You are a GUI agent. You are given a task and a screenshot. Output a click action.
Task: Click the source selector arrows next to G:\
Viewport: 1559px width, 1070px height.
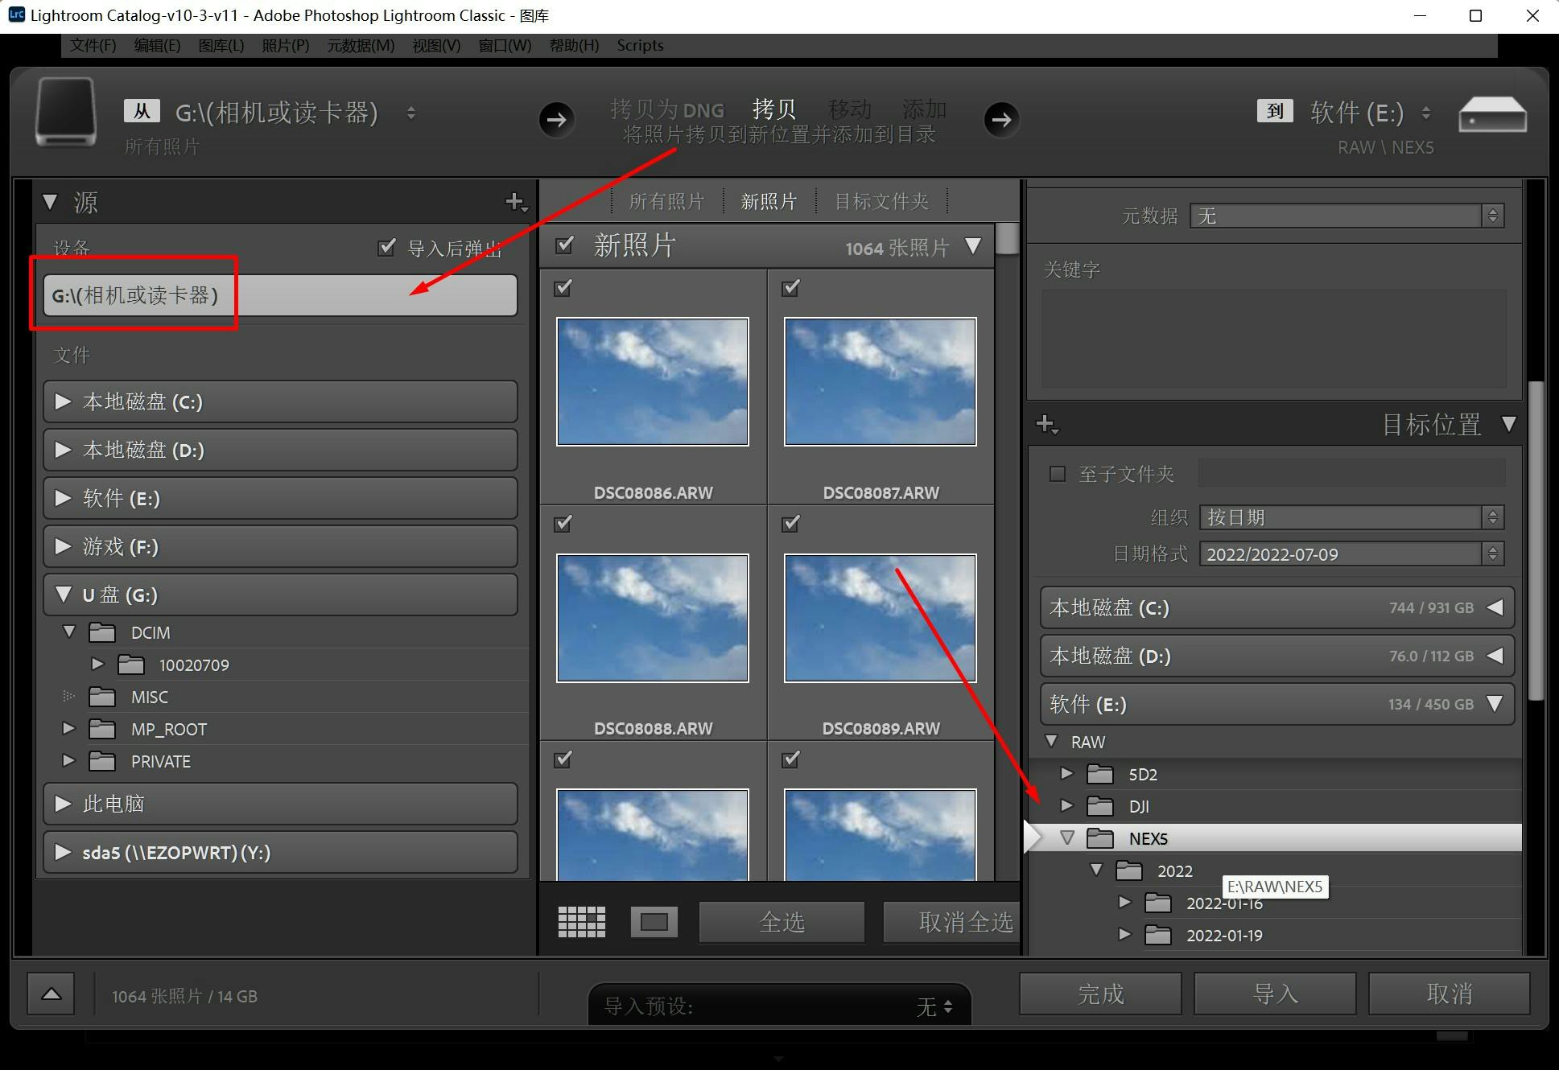coord(411,113)
